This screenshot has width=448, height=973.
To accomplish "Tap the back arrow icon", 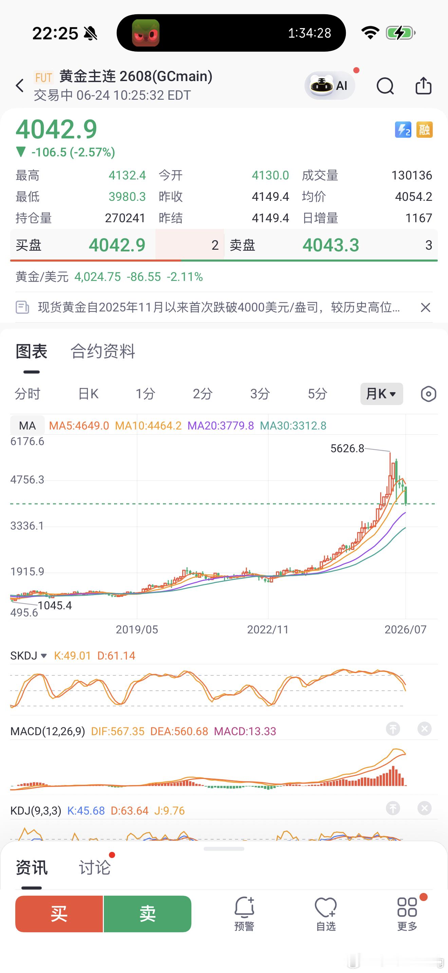I will tap(20, 86).
